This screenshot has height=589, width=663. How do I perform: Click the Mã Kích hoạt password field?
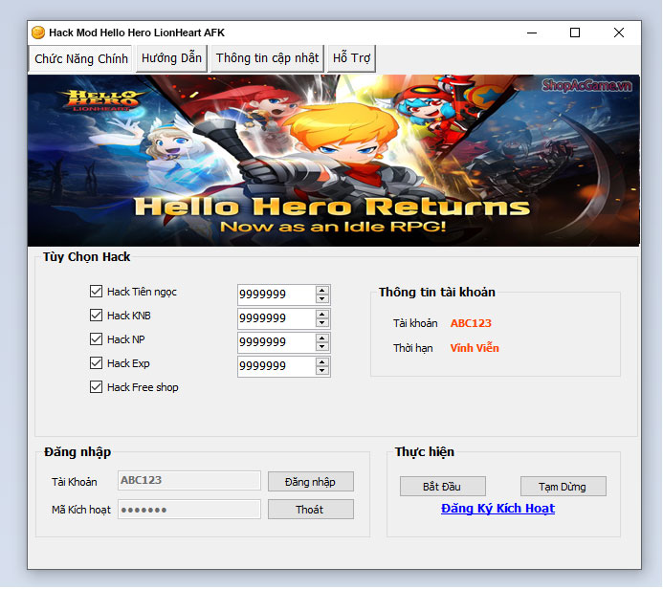pos(189,509)
